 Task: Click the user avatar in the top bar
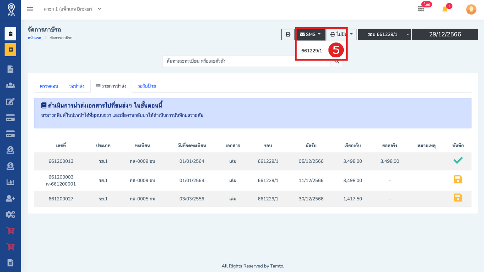[x=471, y=9]
